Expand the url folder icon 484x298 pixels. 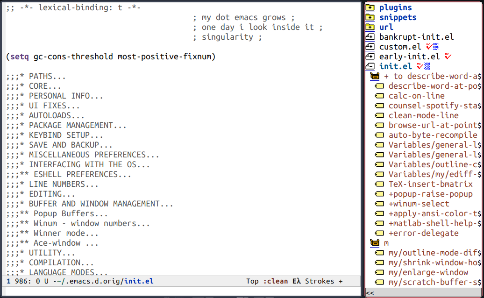(370, 27)
